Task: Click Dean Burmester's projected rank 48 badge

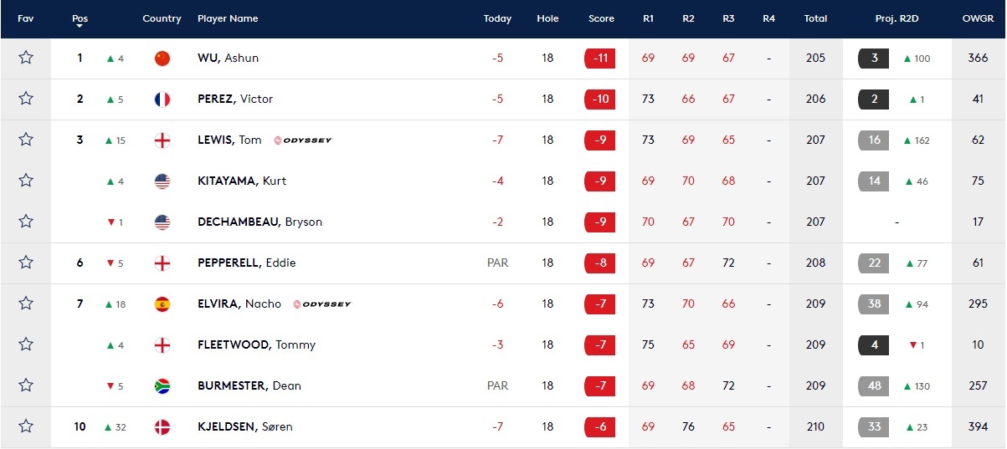Action: point(874,386)
